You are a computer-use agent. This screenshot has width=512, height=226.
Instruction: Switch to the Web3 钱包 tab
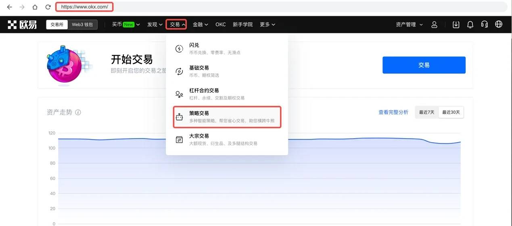tap(82, 25)
